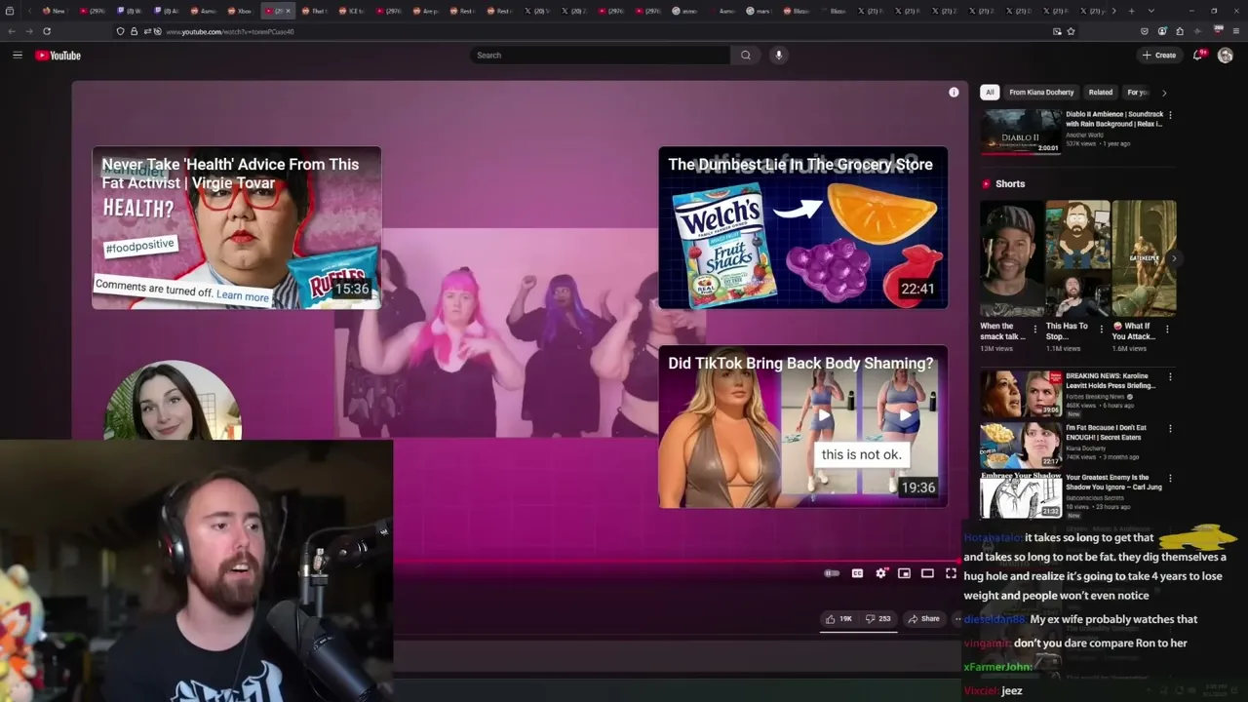Open the Diablo II Ambience thumbnail
Image resolution: width=1248 pixels, height=702 pixels.
click(x=1021, y=131)
